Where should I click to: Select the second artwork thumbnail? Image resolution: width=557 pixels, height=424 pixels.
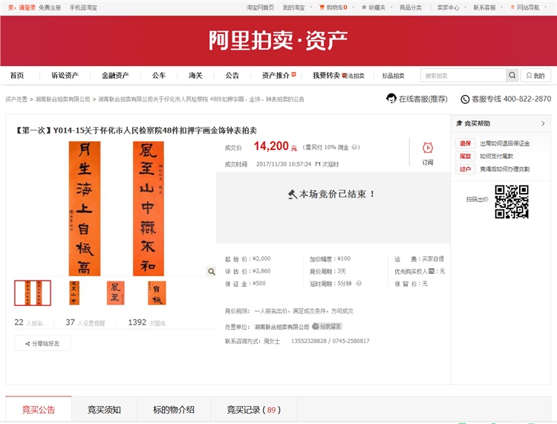tap(74, 293)
